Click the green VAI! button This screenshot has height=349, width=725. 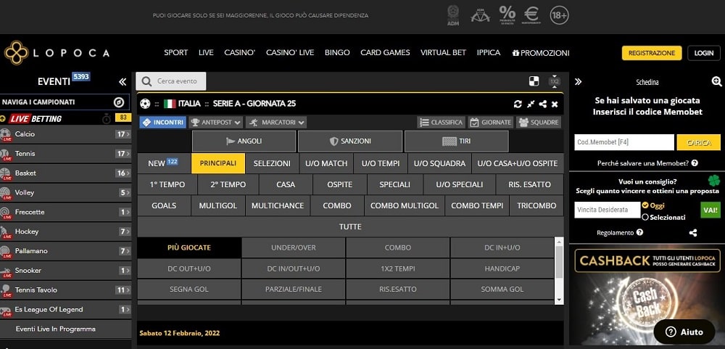(x=710, y=210)
